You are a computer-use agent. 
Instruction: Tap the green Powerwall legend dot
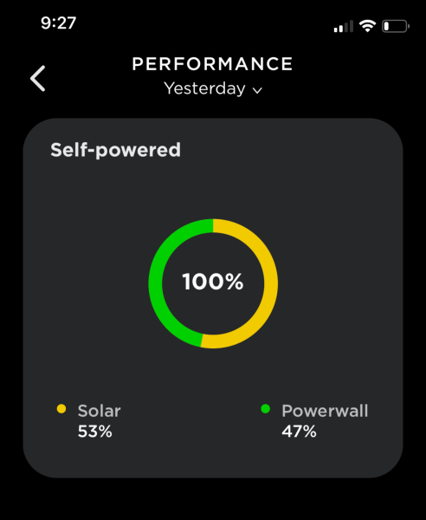265,408
